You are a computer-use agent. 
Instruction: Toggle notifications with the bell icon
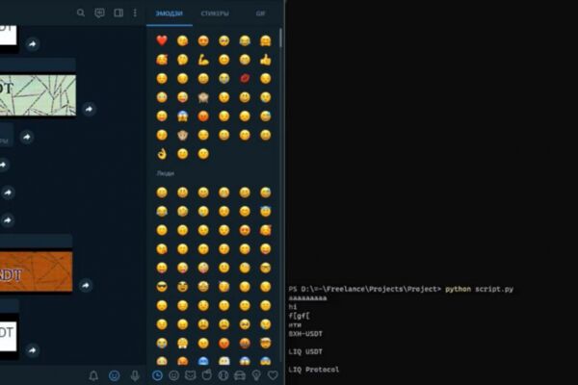pyautogui.click(x=93, y=375)
